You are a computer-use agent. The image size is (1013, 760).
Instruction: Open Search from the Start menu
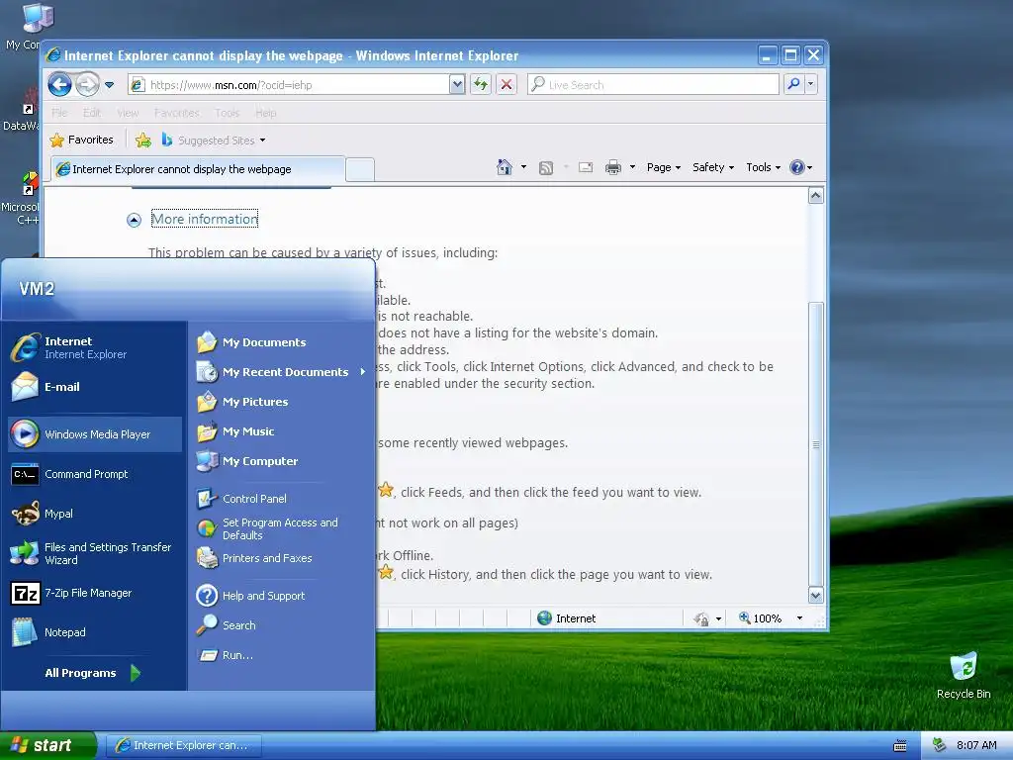(281, 625)
